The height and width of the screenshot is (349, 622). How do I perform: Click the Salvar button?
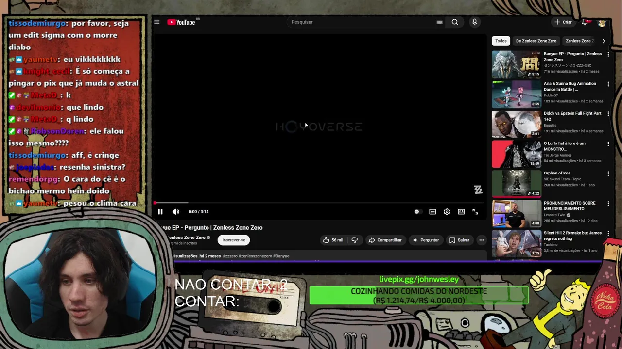(459, 240)
